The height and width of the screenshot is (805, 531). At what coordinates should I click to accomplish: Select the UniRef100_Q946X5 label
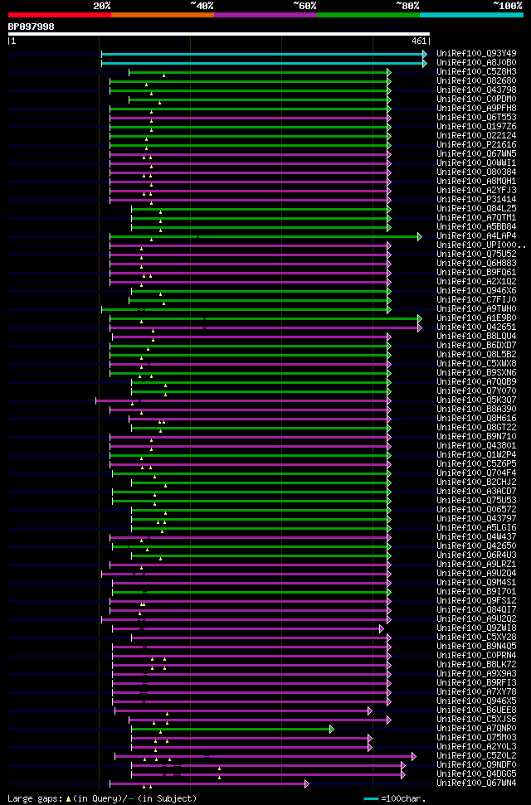tap(476, 701)
